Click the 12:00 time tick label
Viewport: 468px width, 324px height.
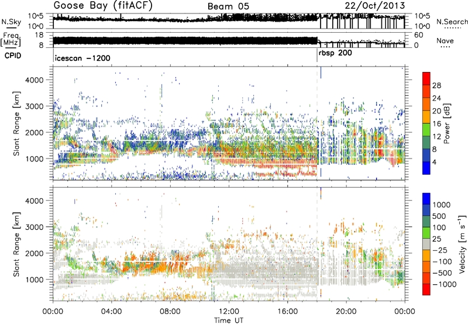pos(229,312)
